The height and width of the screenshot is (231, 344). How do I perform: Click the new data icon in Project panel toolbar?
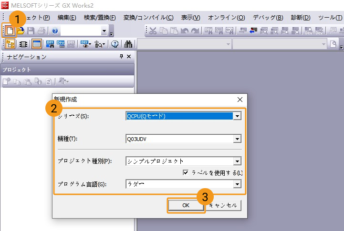pyautogui.click(x=6, y=81)
